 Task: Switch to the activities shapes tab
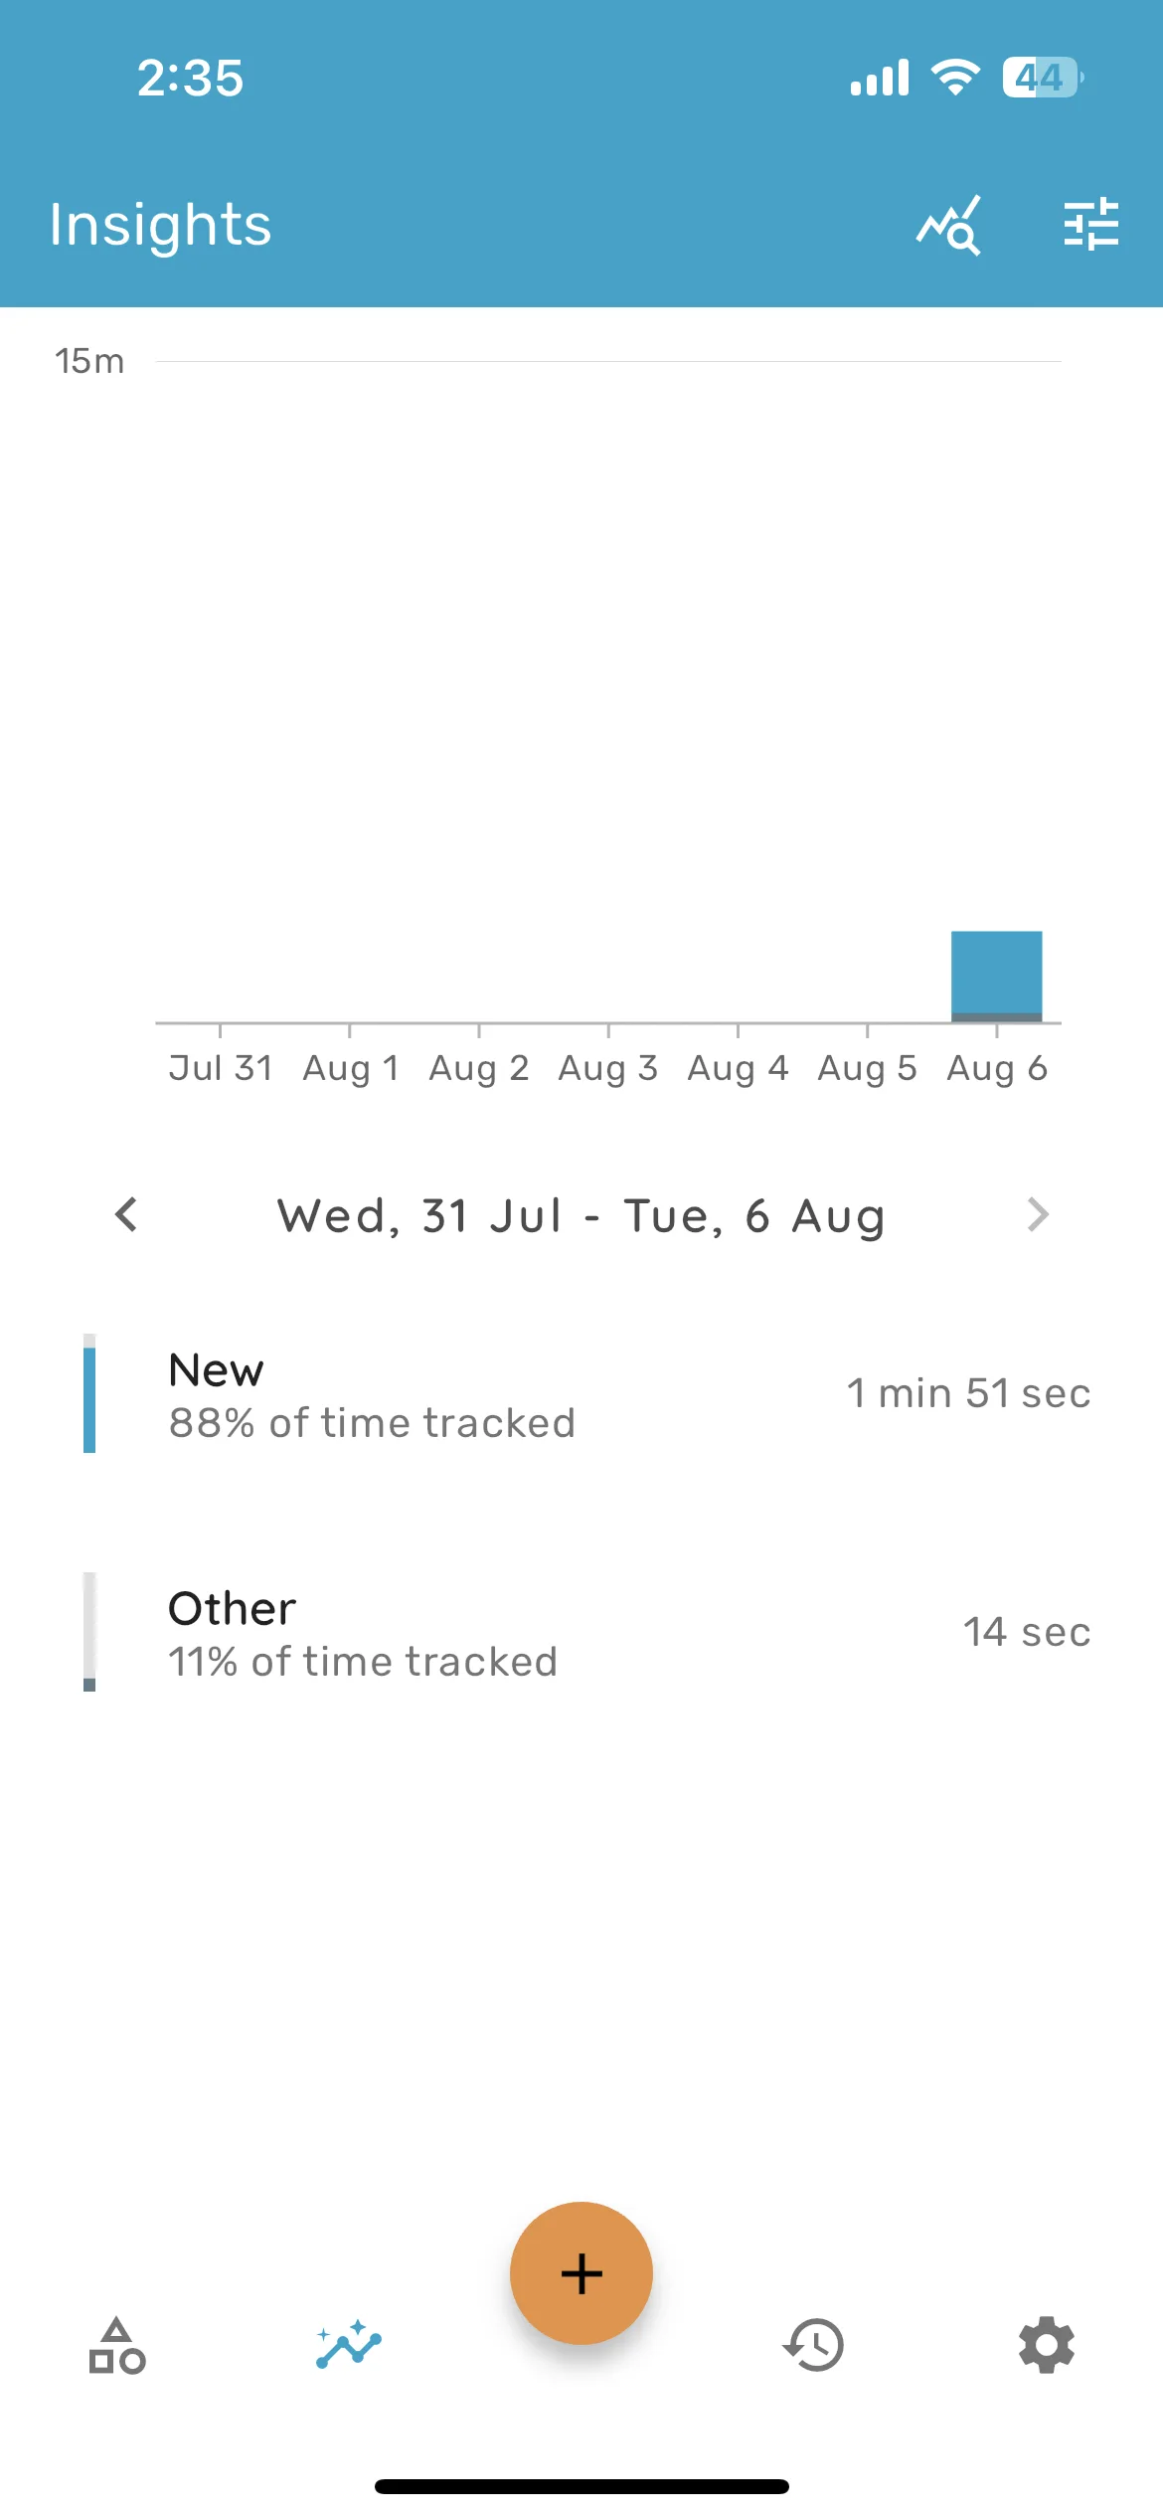[117, 2346]
